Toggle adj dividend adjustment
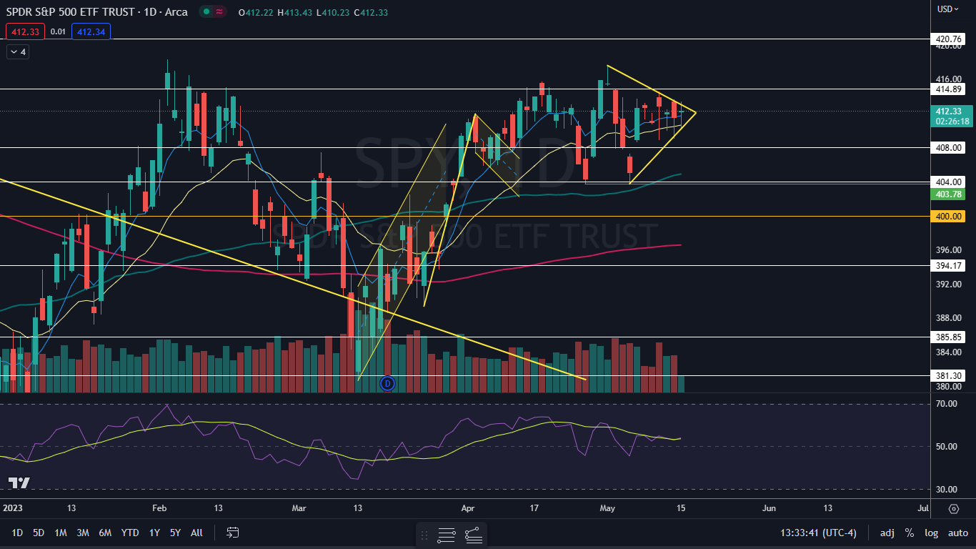Screen dimensions: 976x549 (887, 533)
